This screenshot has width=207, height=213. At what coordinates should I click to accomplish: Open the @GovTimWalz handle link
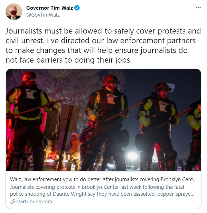click(x=43, y=15)
